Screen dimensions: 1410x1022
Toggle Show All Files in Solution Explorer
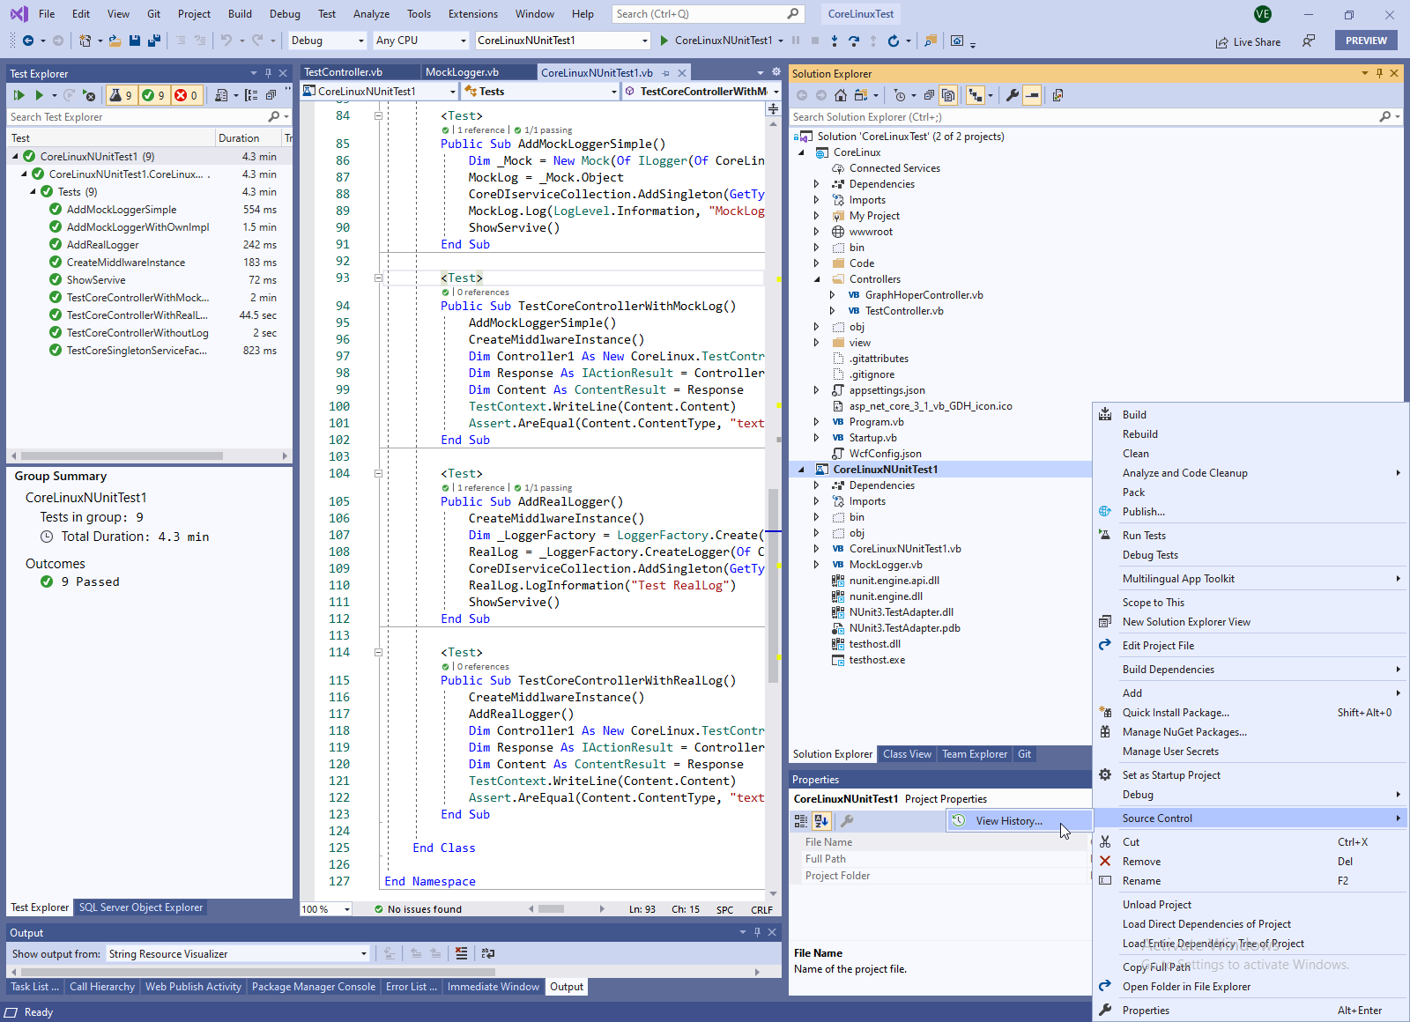pyautogui.click(x=948, y=95)
